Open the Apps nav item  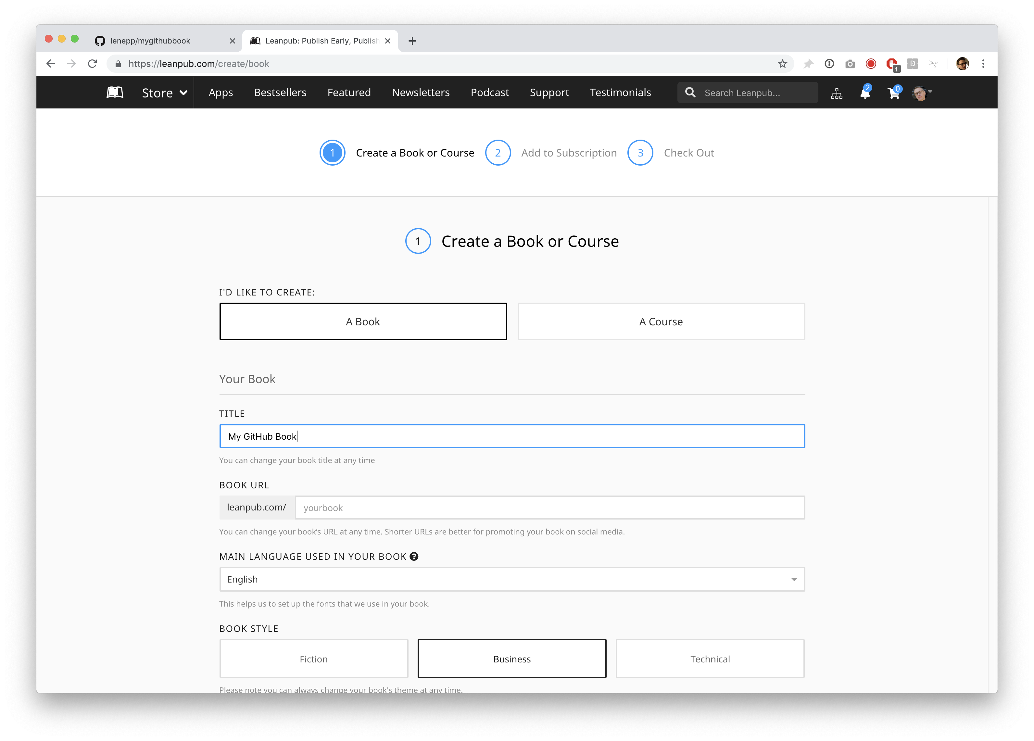[221, 93]
